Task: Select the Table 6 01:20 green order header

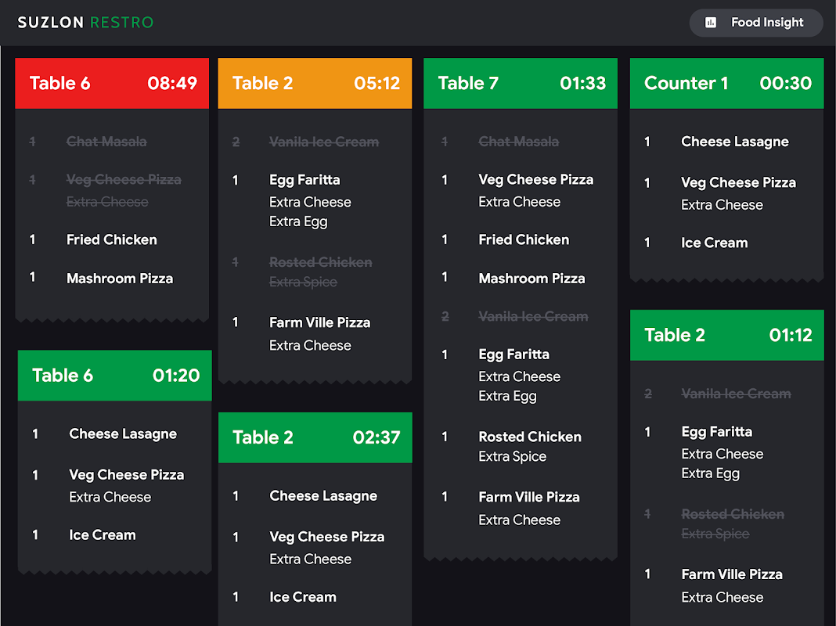Action: click(x=115, y=376)
